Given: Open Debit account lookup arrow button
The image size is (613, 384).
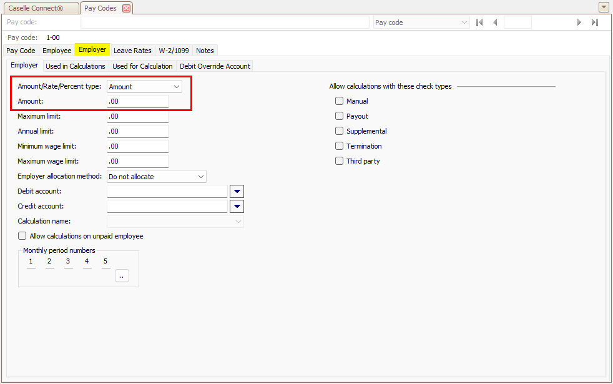Looking at the screenshot, I should (x=237, y=192).
